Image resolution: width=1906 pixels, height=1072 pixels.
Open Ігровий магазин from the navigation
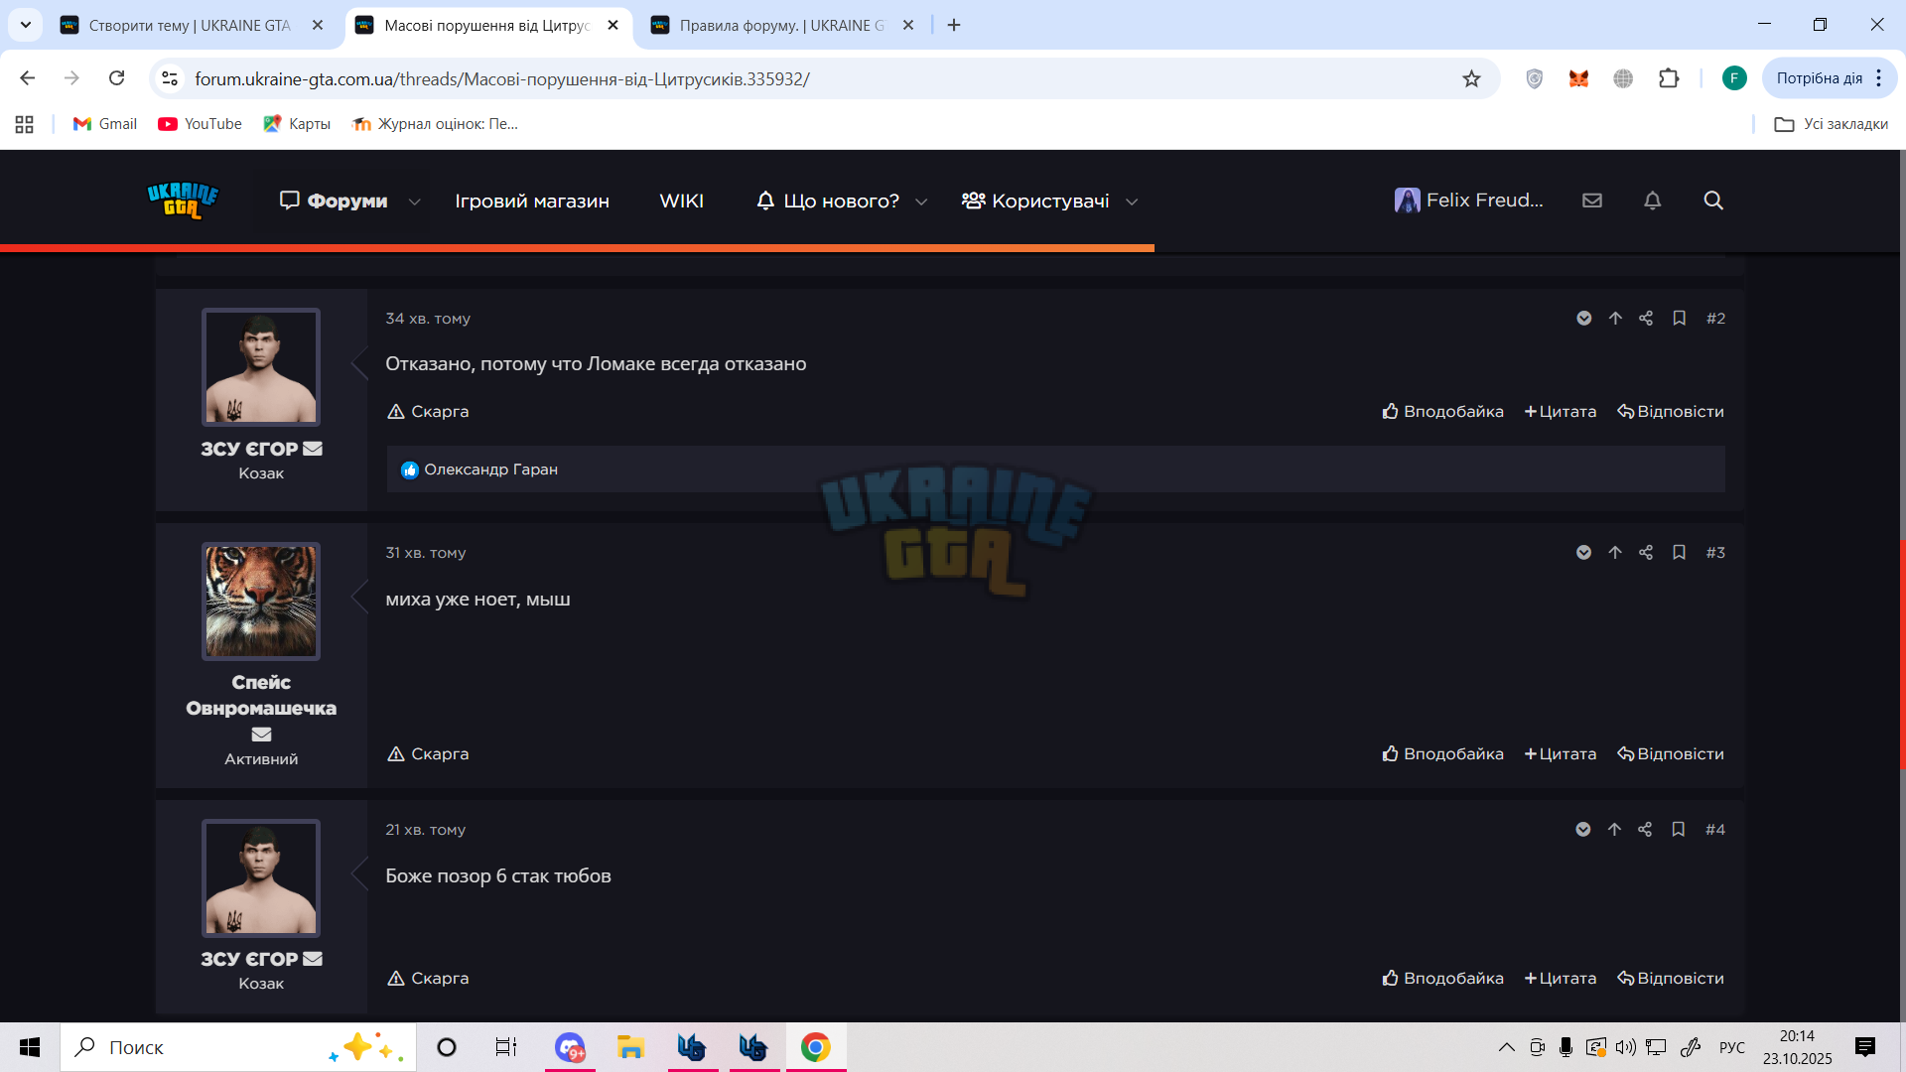532,201
